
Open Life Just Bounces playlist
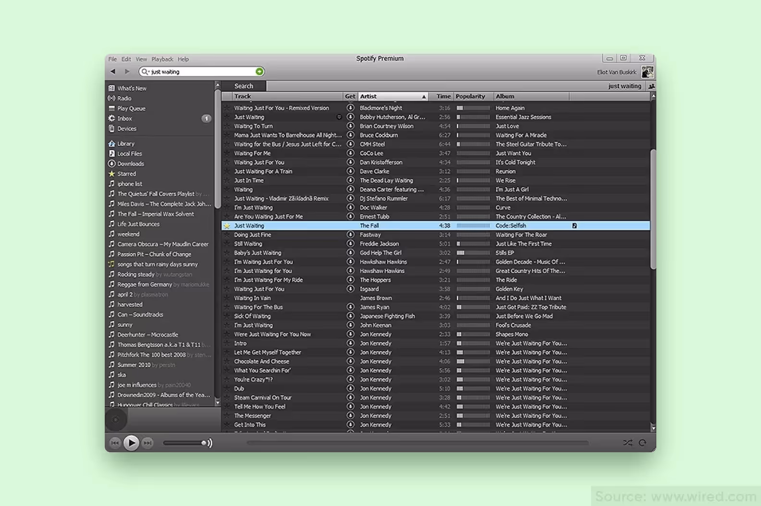point(138,224)
